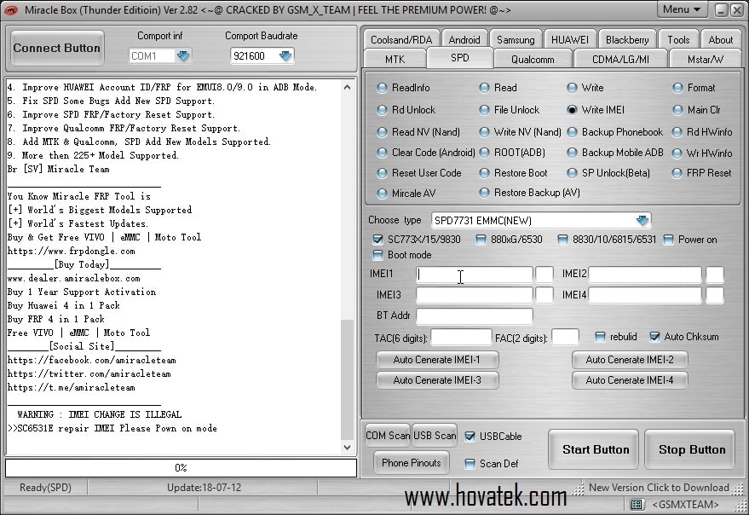Viewport: 749px width, 515px height.
Task: Select SP Unlock(Beta) option
Action: (608, 173)
